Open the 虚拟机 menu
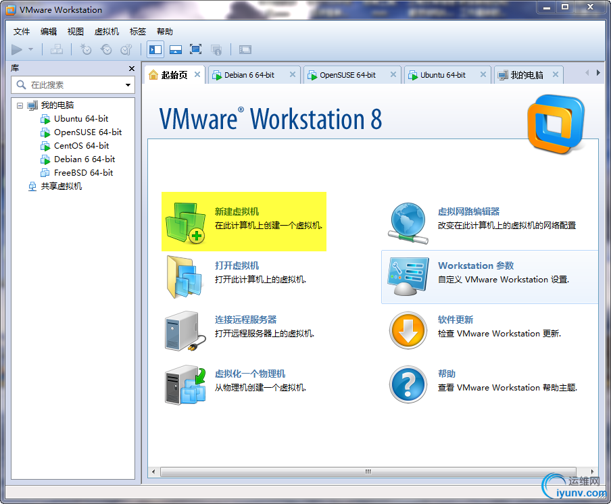The image size is (611, 504). [107, 32]
